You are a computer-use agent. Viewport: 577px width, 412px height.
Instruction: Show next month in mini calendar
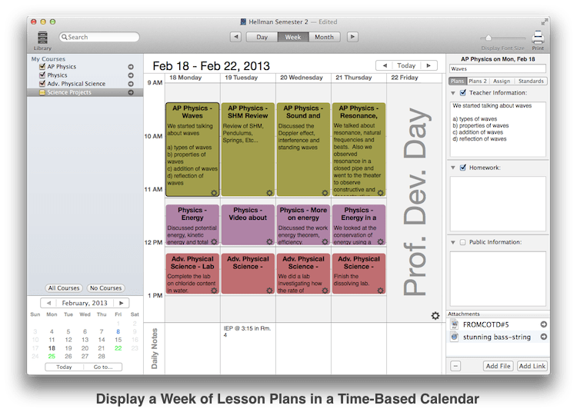[x=121, y=303]
